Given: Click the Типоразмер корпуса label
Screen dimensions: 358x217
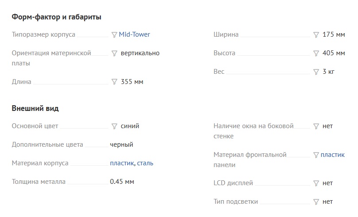Looking at the screenshot, I should coord(43,34).
